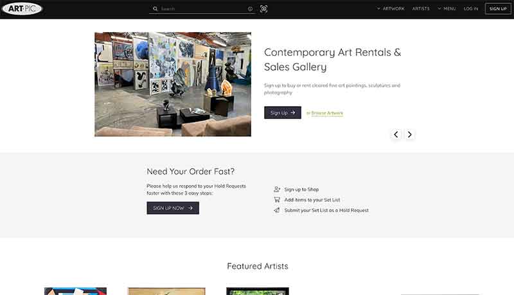Open the gallery warehouse hero image

(173, 84)
